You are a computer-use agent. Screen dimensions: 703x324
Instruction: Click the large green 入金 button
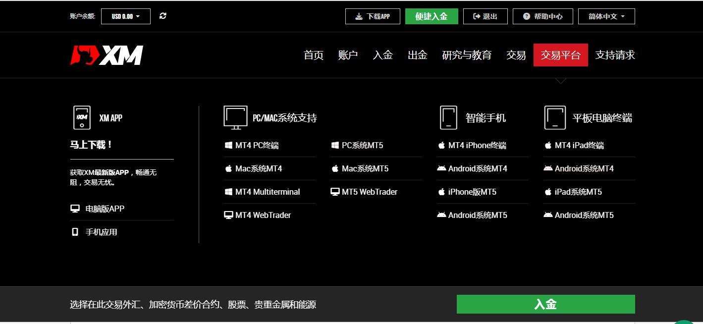pos(546,304)
